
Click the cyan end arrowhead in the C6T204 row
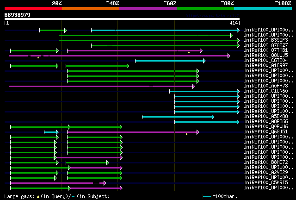pos(204,61)
